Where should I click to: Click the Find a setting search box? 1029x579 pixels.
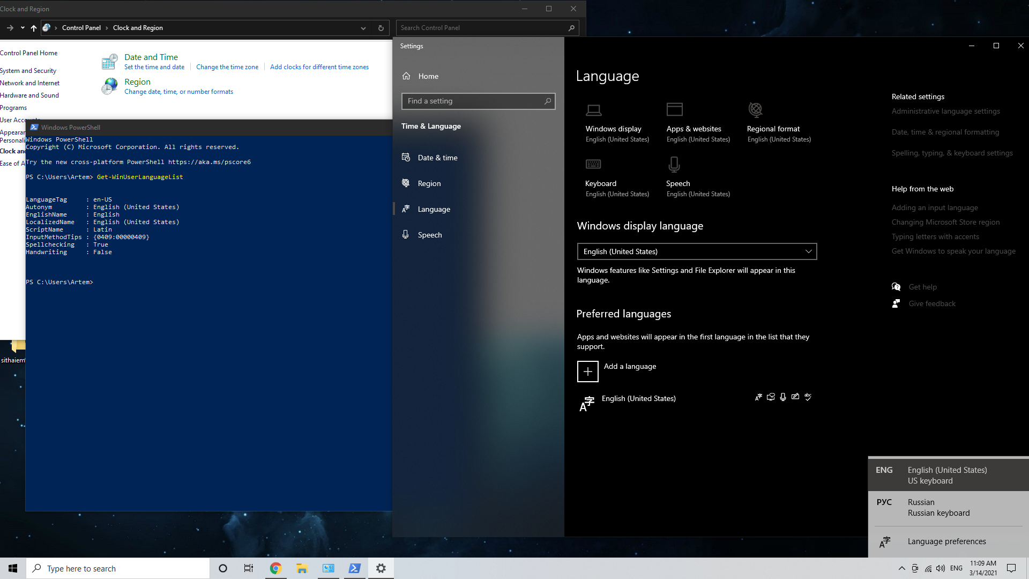(478, 101)
